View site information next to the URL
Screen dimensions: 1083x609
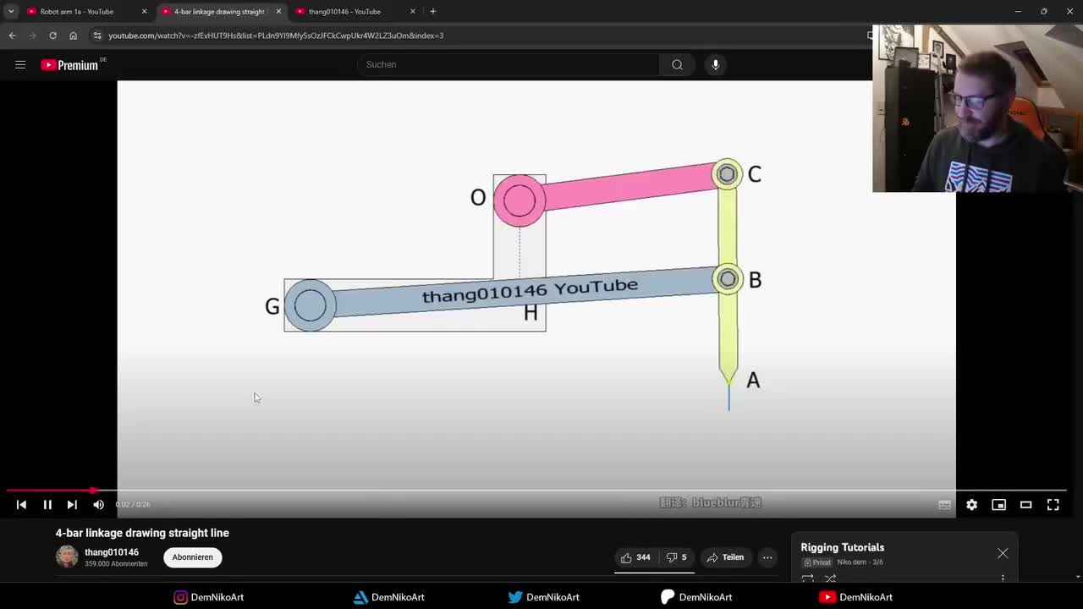97,36
